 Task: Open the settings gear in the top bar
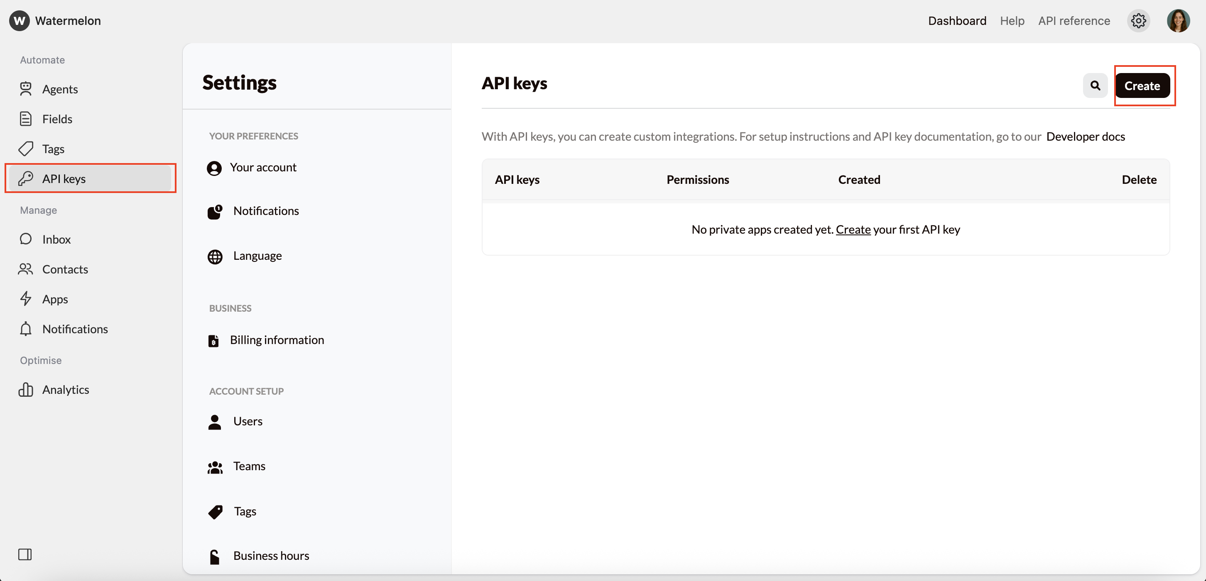pyautogui.click(x=1139, y=21)
